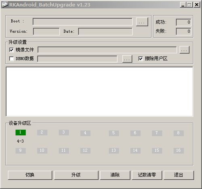Close the RKAndroid_BatchUpgrade window
Viewport: 202px width, 189px height.
[x=197, y=5]
